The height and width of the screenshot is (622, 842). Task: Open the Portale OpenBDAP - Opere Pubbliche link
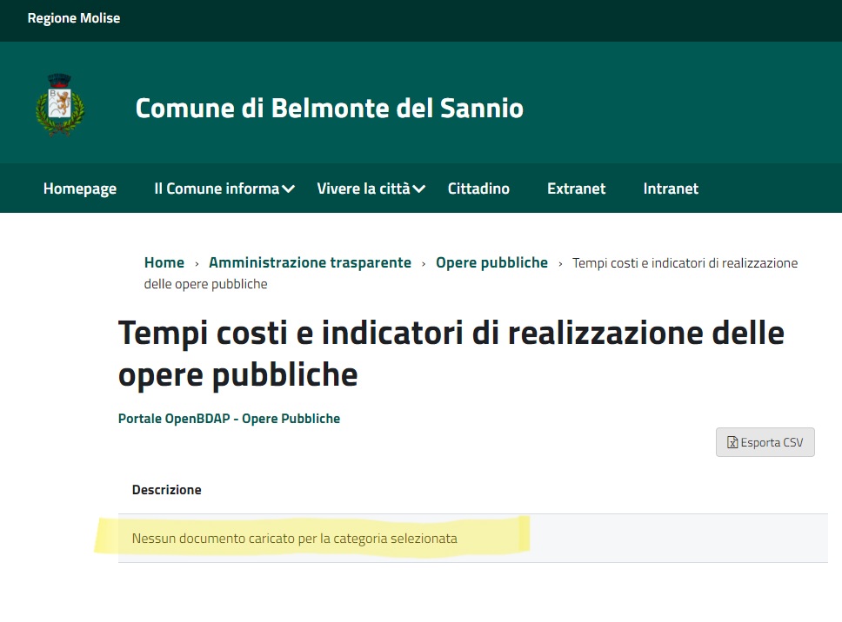click(x=229, y=419)
